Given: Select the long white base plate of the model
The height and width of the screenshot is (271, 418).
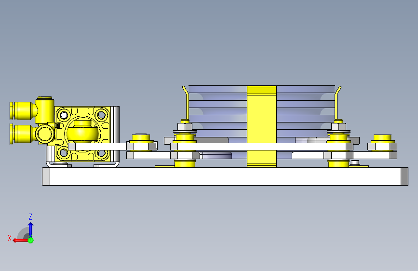Looking at the screenshot, I should tap(225, 176).
